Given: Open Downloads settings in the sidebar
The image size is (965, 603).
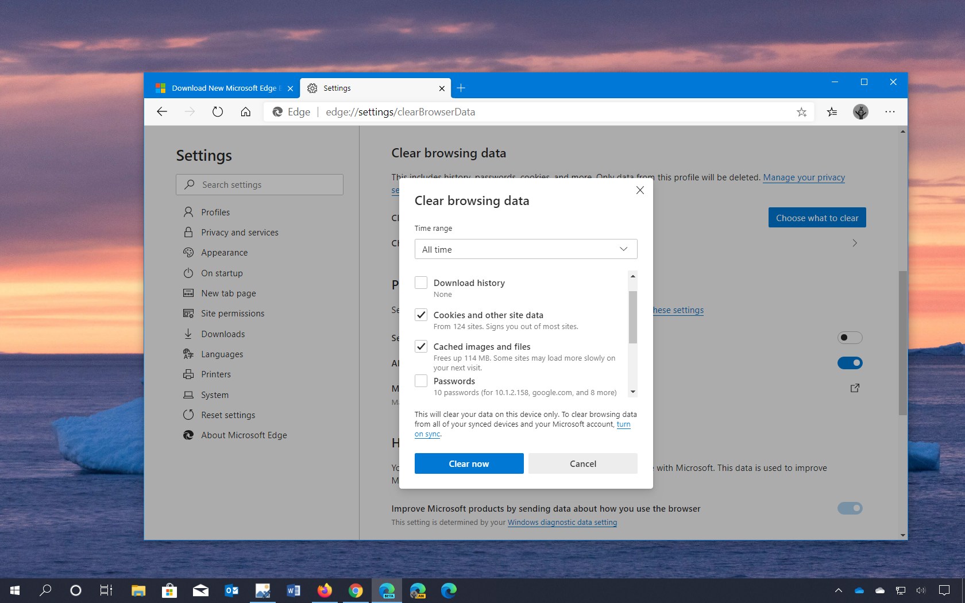Looking at the screenshot, I should click(x=223, y=334).
